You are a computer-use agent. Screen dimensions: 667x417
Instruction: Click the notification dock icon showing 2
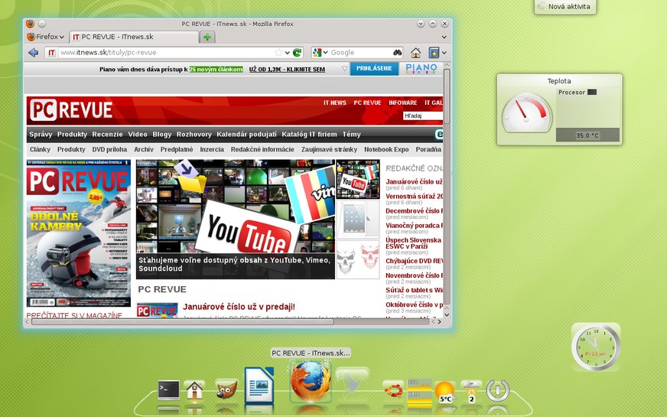(x=471, y=392)
